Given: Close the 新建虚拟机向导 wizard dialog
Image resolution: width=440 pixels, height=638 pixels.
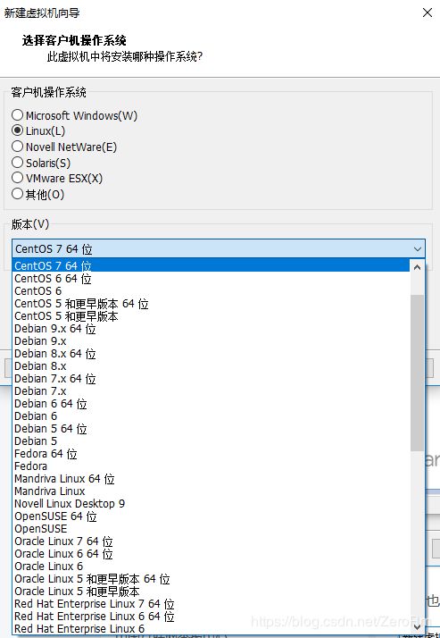Looking at the screenshot, I should (428, 13).
